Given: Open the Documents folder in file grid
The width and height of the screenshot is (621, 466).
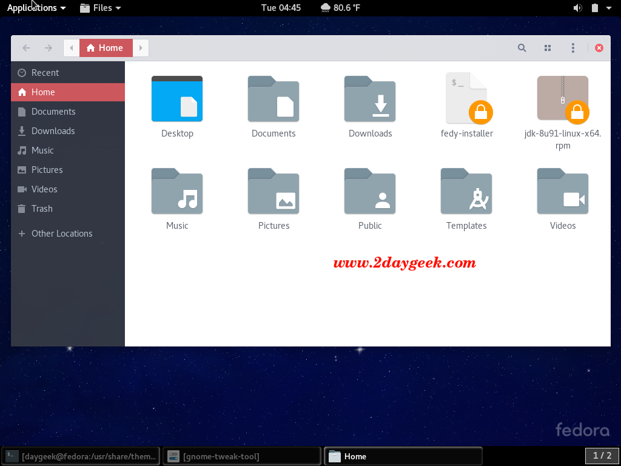Looking at the screenshot, I should click(274, 99).
